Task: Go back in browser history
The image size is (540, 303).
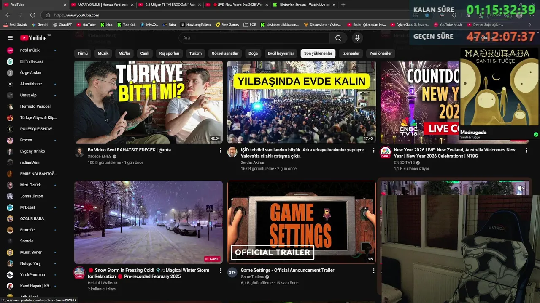Action: click(x=8, y=15)
